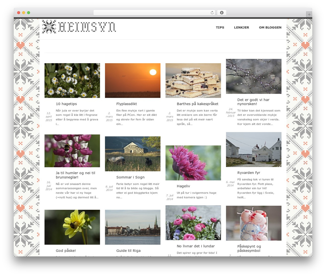Read the "Guide til Riga" post

pos(128,251)
